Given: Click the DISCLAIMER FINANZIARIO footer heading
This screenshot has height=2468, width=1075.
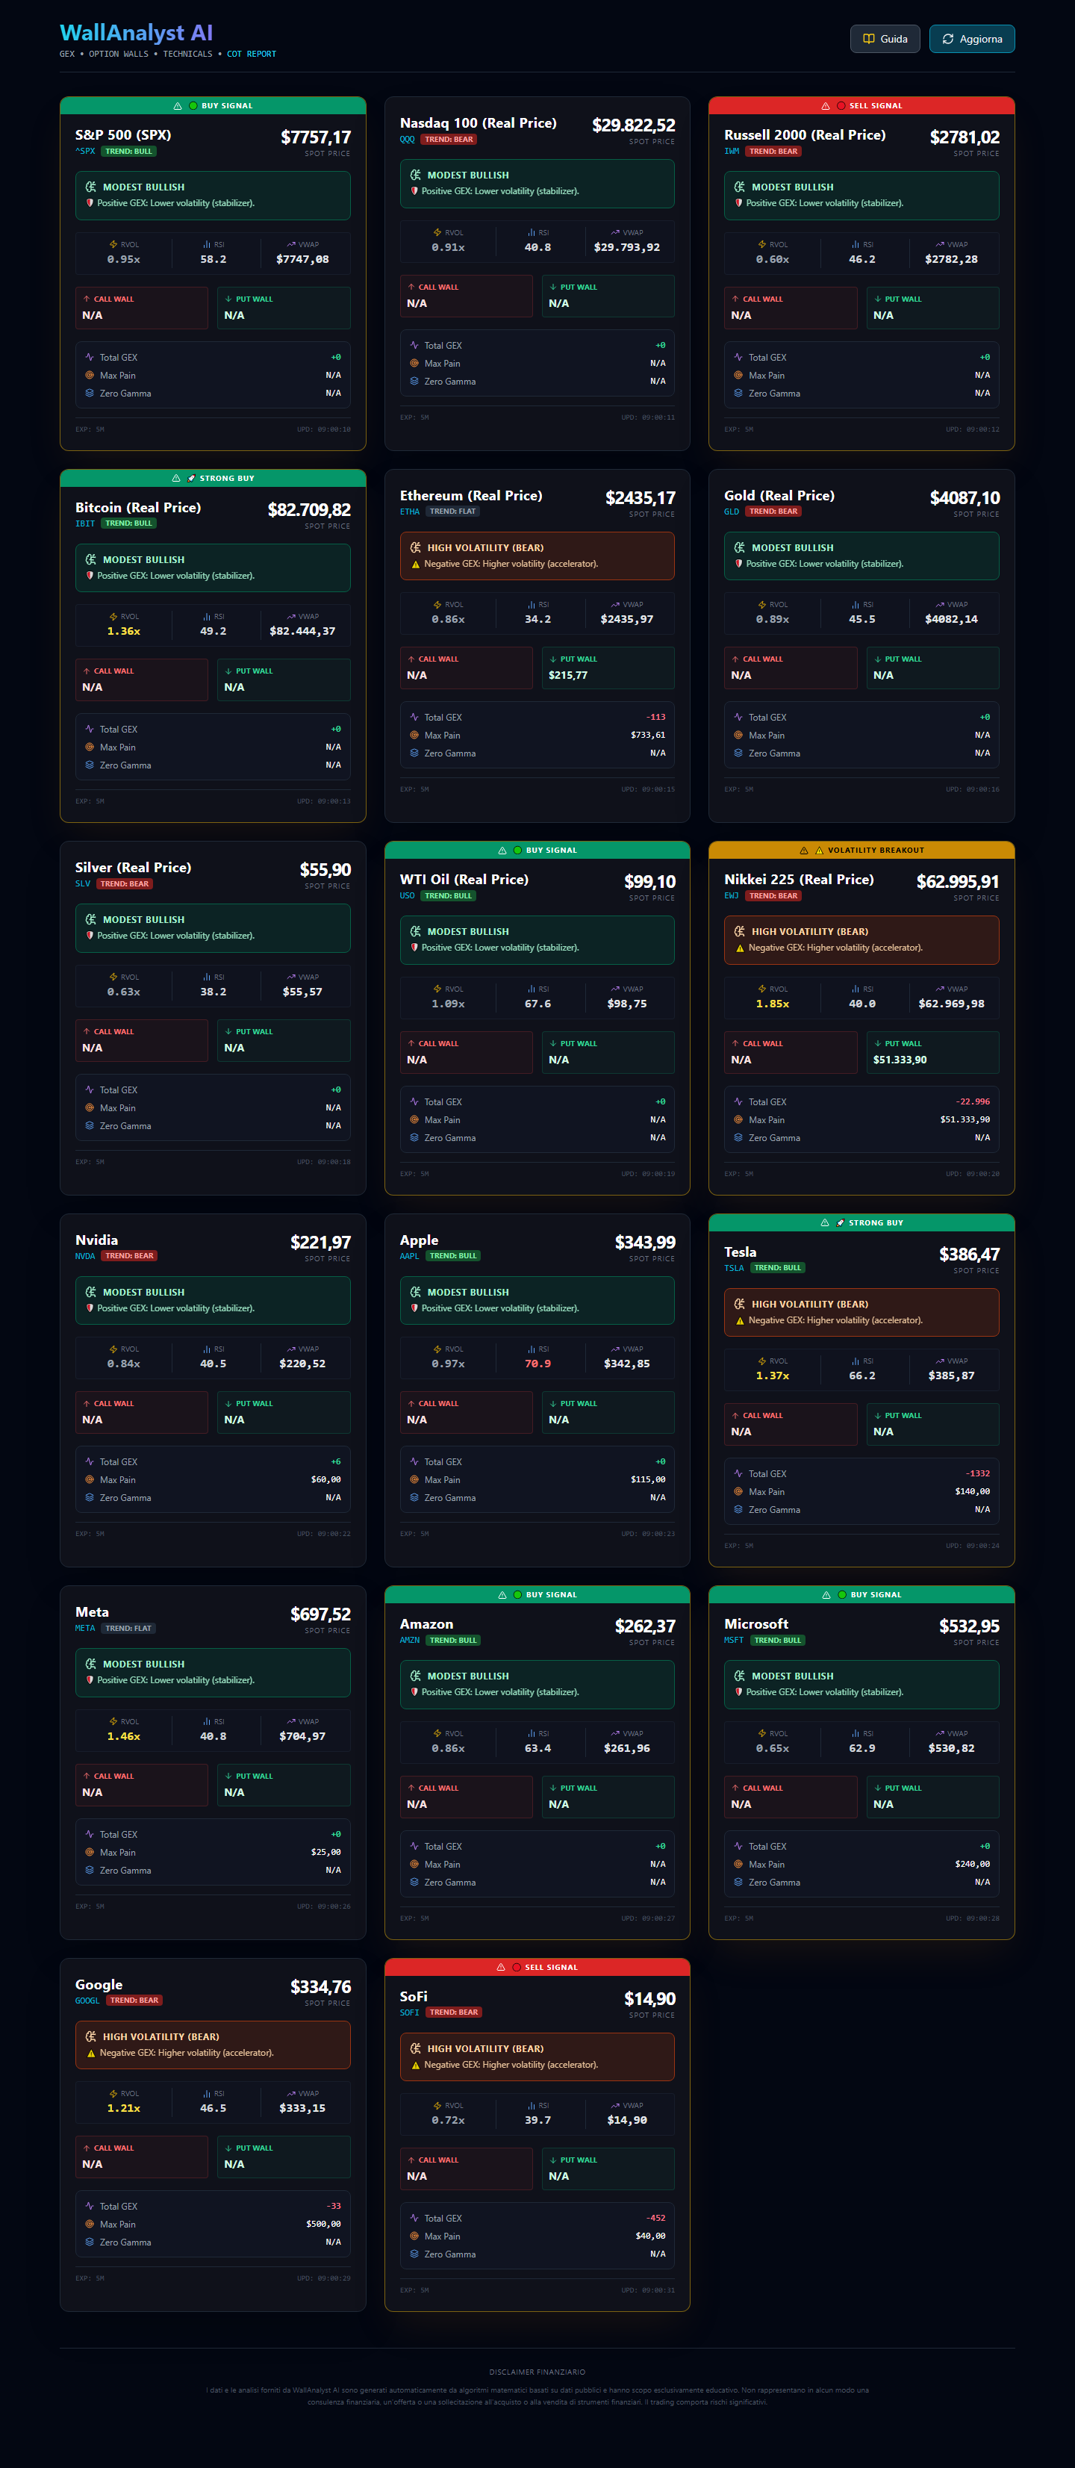Looking at the screenshot, I should tap(537, 2372).
